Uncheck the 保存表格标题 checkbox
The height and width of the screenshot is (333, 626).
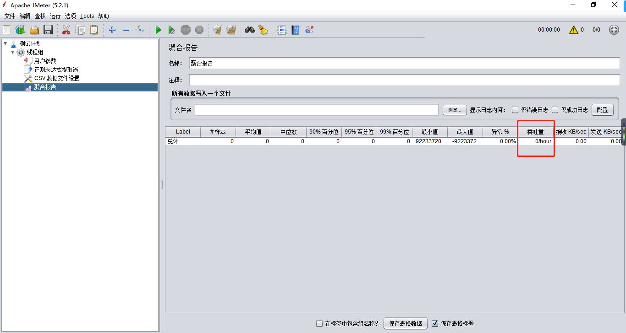pyautogui.click(x=435, y=323)
